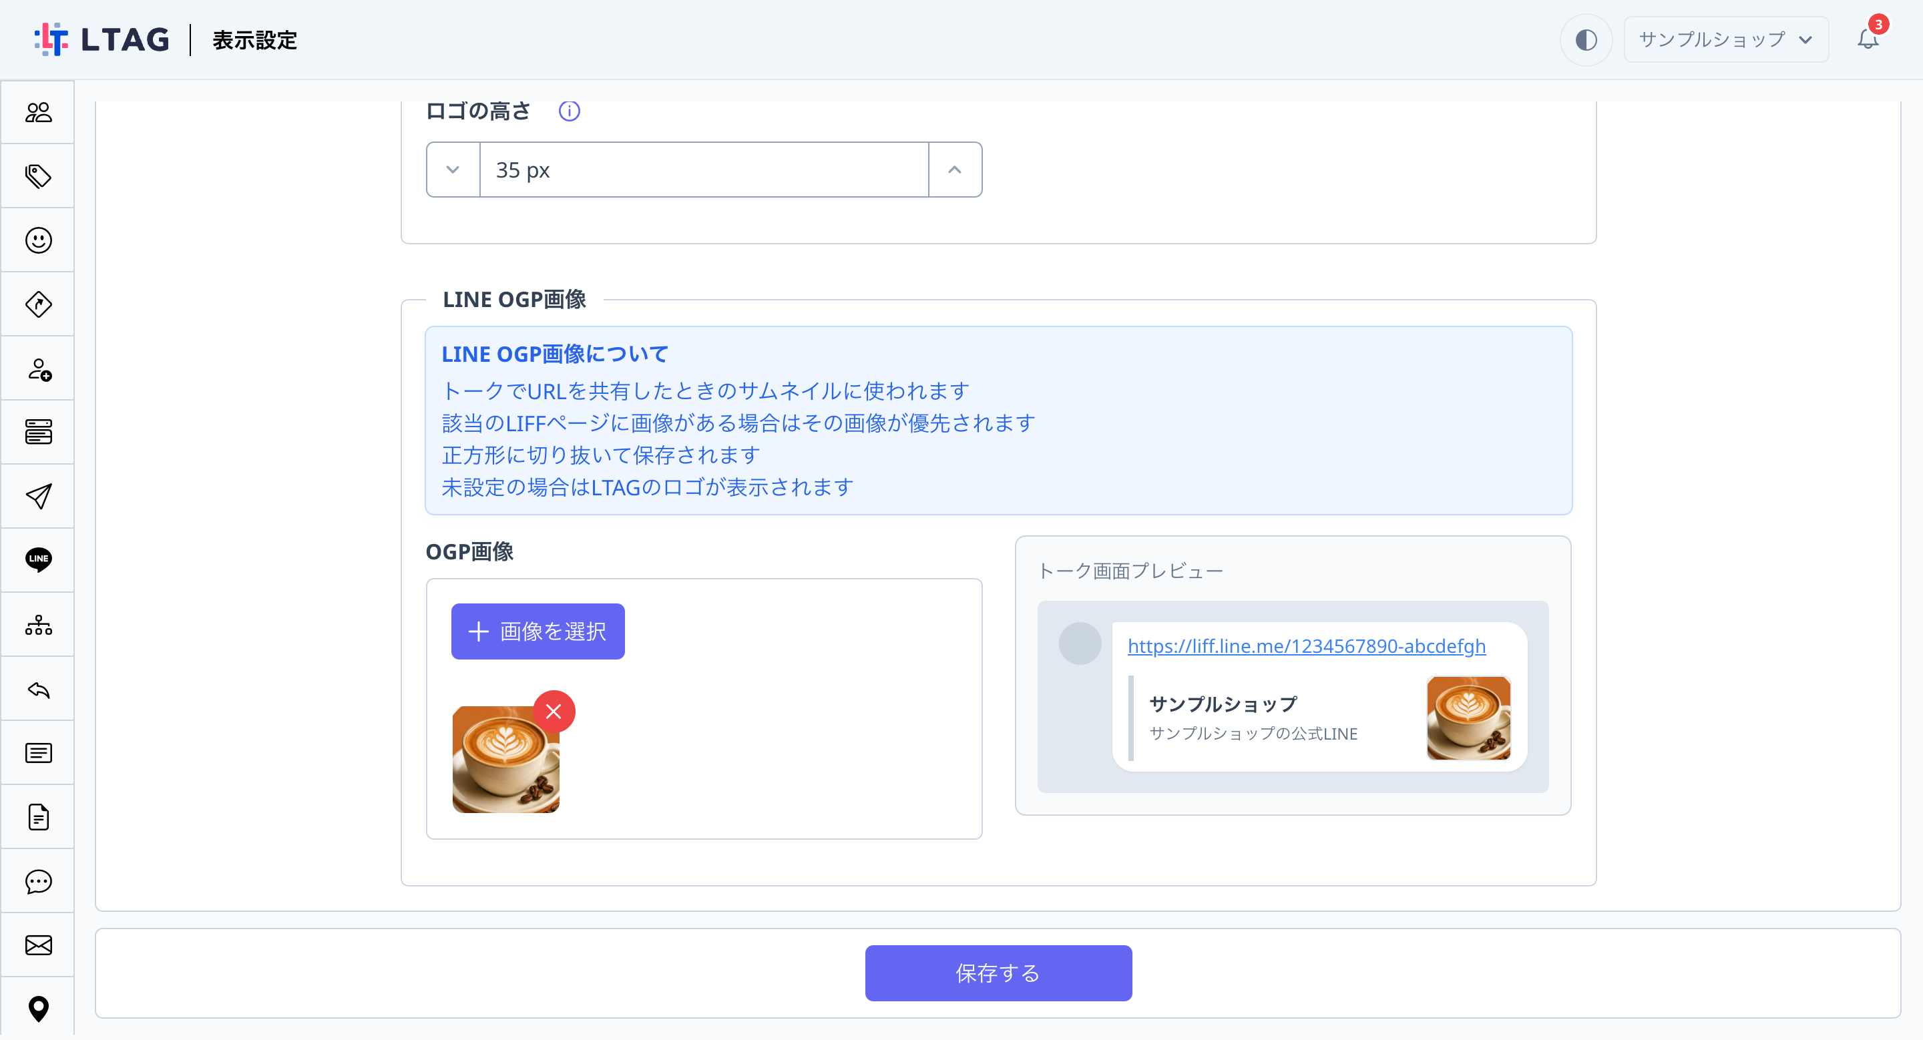Open the notification bell with badge 3
1923x1040 pixels.
(1868, 38)
